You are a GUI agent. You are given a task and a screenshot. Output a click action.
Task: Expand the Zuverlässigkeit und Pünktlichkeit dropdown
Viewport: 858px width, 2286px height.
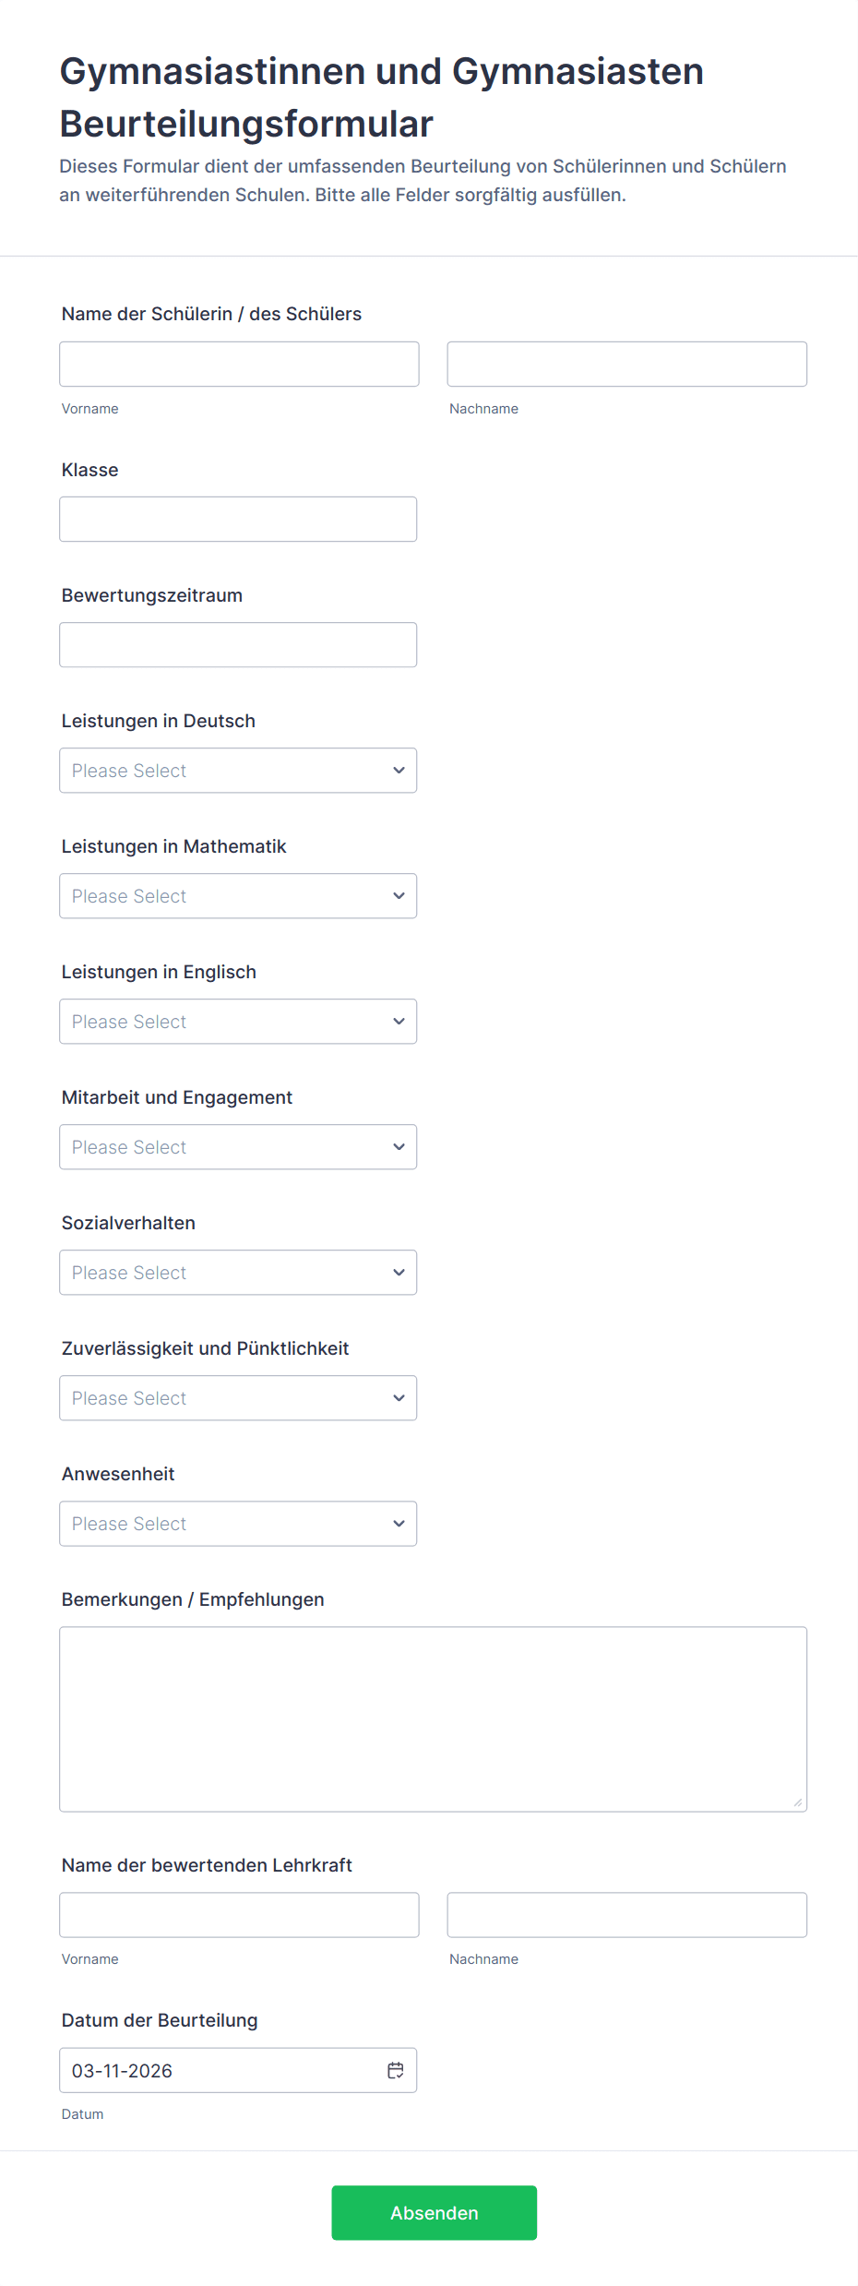click(237, 1398)
